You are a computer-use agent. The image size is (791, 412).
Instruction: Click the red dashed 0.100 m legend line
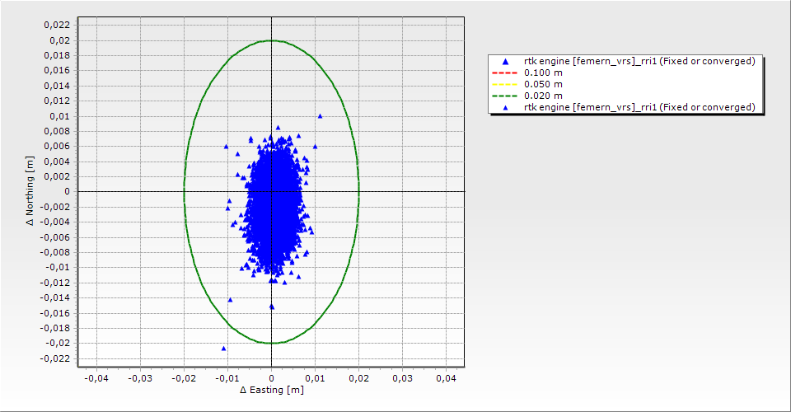[505, 73]
